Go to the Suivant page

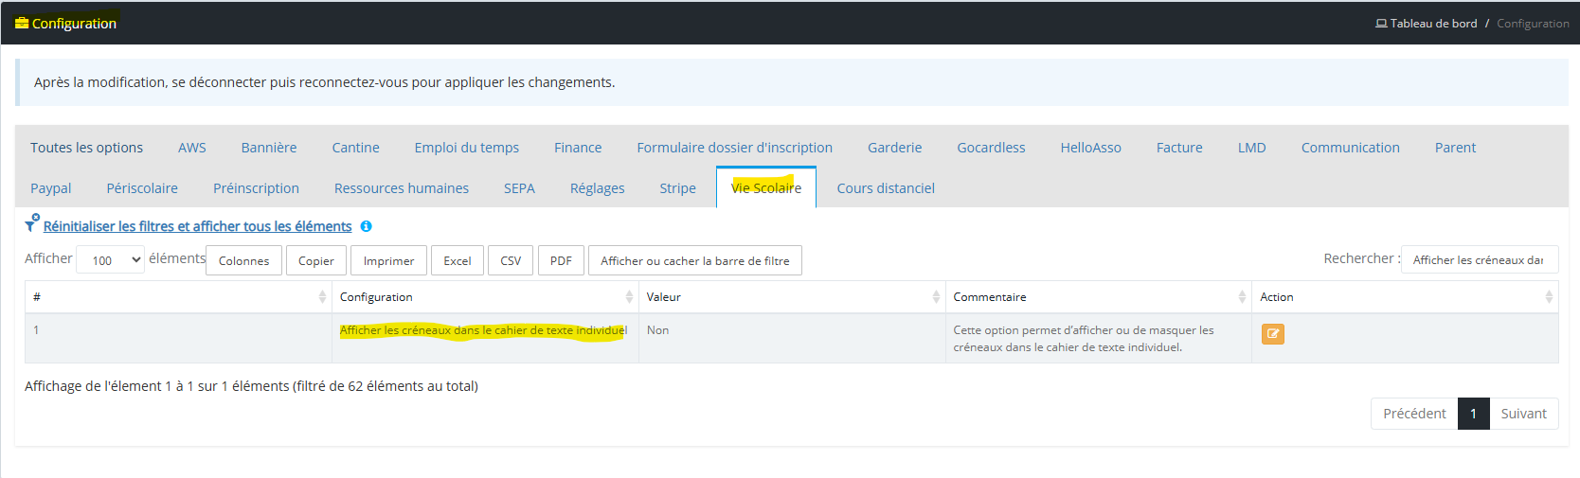pyautogui.click(x=1523, y=414)
